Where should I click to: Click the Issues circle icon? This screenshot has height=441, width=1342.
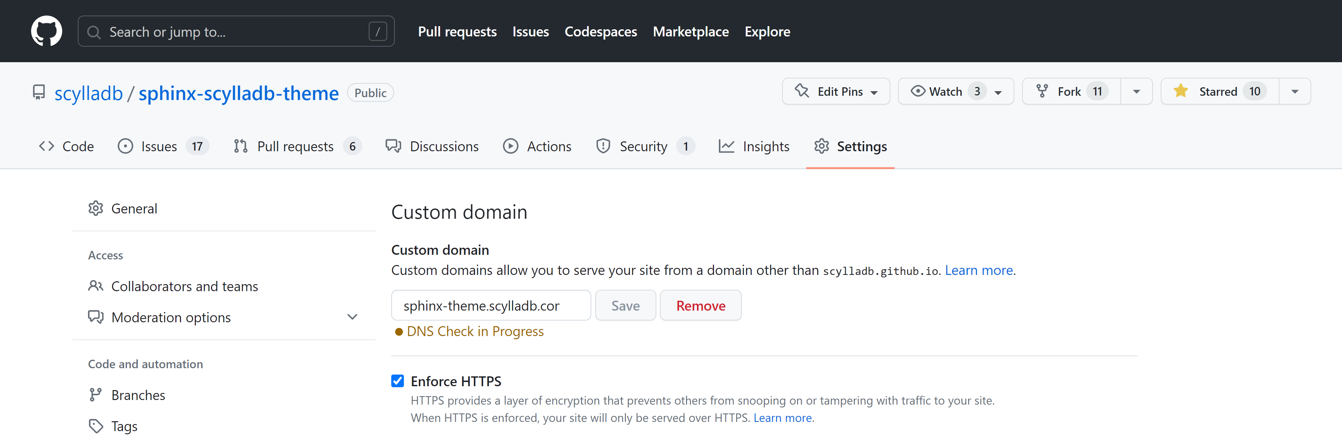pyautogui.click(x=125, y=146)
